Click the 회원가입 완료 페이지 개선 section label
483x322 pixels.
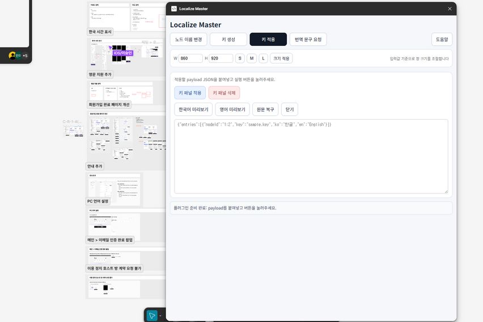click(x=109, y=104)
